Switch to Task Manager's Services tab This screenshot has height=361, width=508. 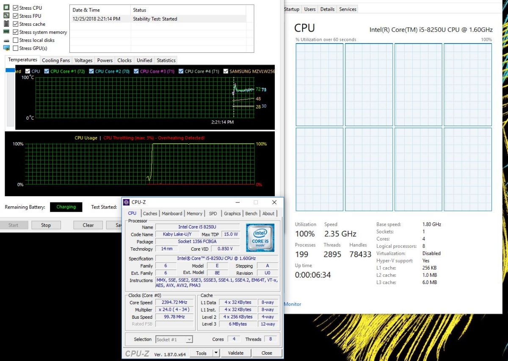point(348,9)
